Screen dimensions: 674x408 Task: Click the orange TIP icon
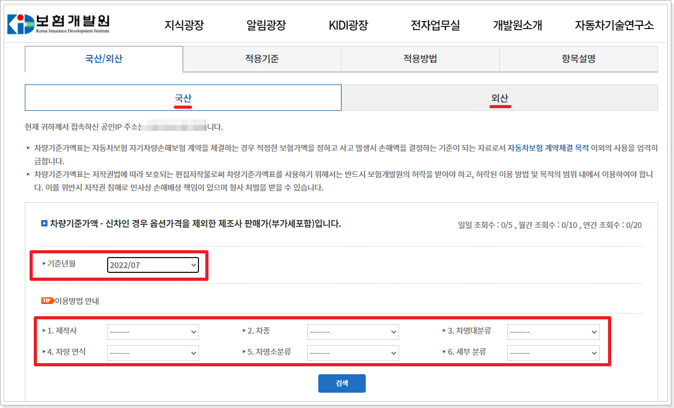pyautogui.click(x=48, y=301)
